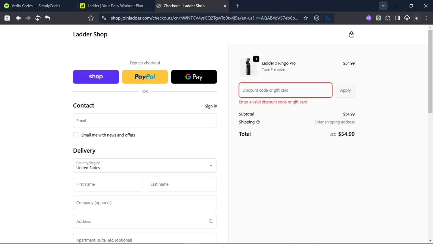Click the browser forward arrow

tap(28, 18)
